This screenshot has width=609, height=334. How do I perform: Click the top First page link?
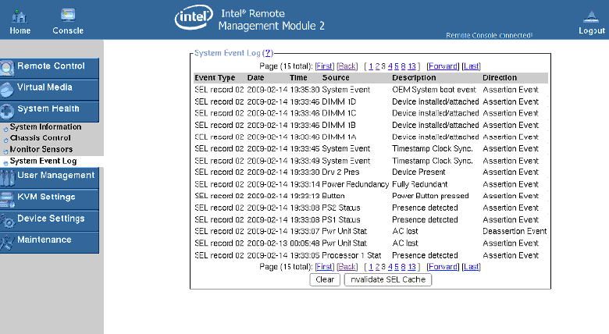324,66
